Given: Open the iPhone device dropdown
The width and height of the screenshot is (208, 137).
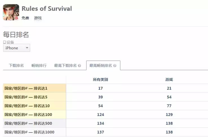Looking at the screenshot, I should [17, 48].
